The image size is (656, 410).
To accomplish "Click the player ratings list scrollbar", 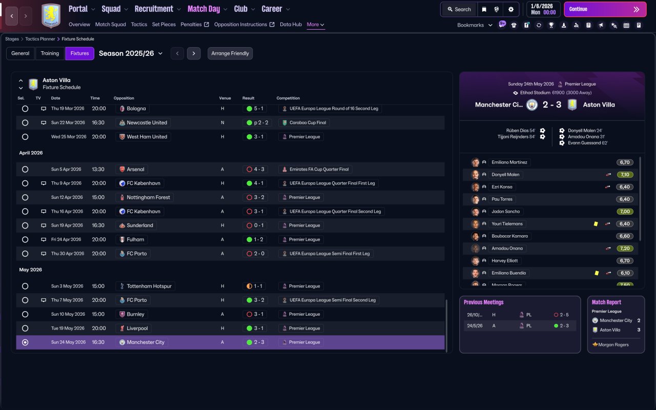I will coord(641,199).
